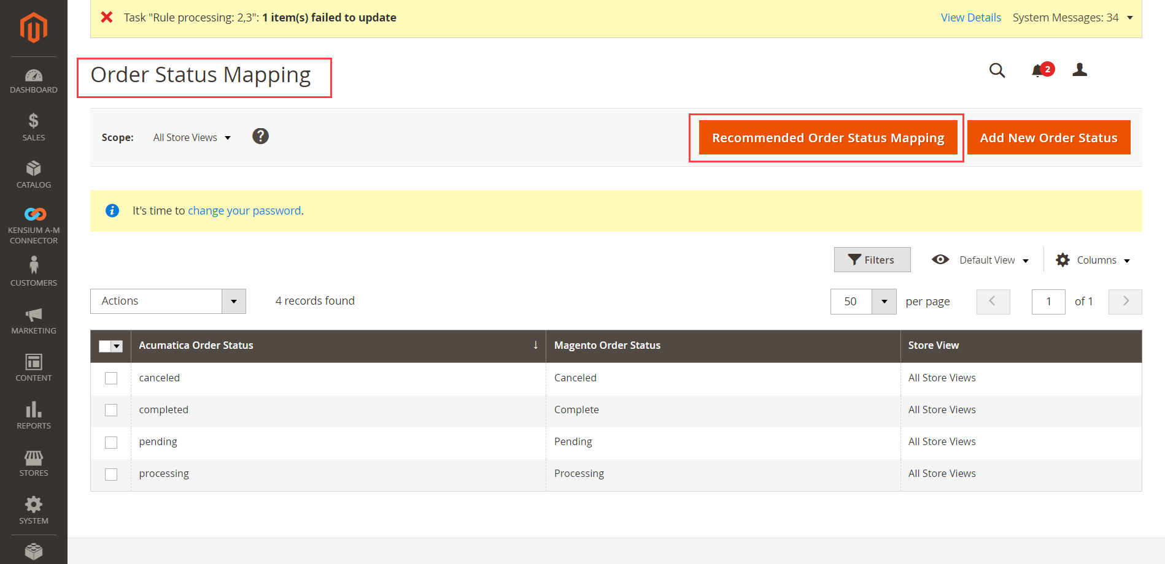Select the canceled row checkbox

[111, 378]
